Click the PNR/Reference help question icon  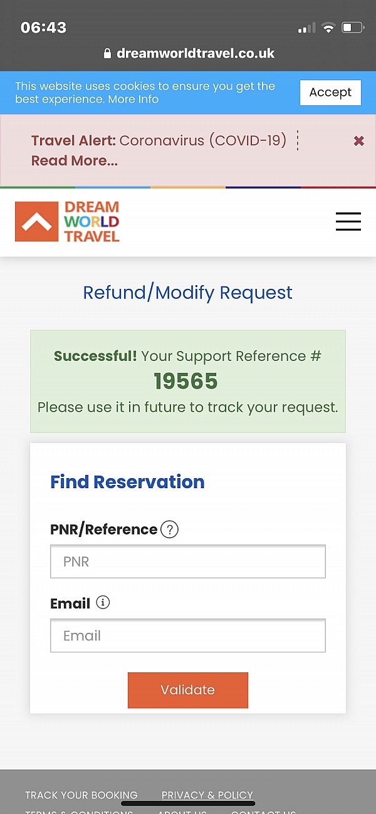[x=169, y=530]
